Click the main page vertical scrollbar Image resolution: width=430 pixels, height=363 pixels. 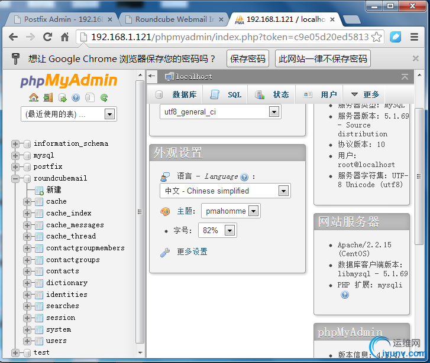point(419,176)
